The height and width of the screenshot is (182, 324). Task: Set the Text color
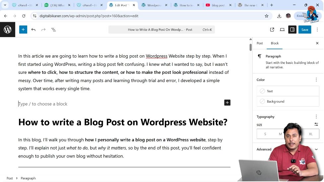(x=288, y=91)
